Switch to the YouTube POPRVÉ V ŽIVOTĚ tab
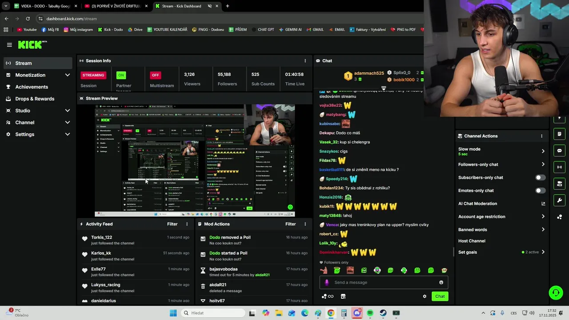569x320 pixels. click(116, 6)
